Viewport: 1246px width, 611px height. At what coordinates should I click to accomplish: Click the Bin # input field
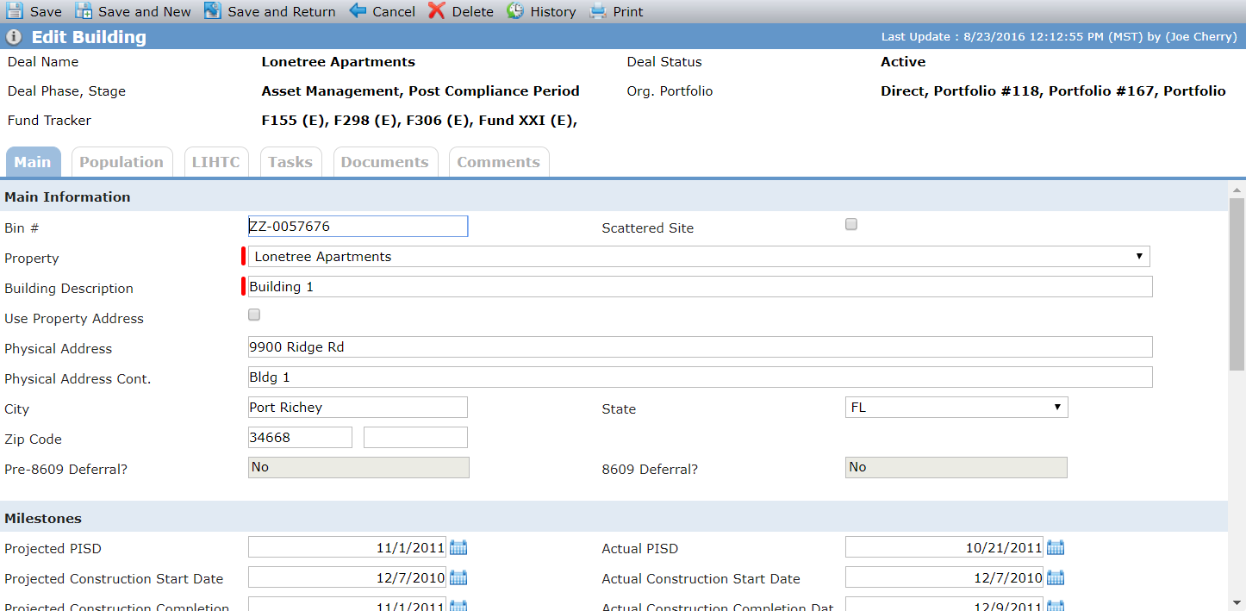[x=358, y=227]
